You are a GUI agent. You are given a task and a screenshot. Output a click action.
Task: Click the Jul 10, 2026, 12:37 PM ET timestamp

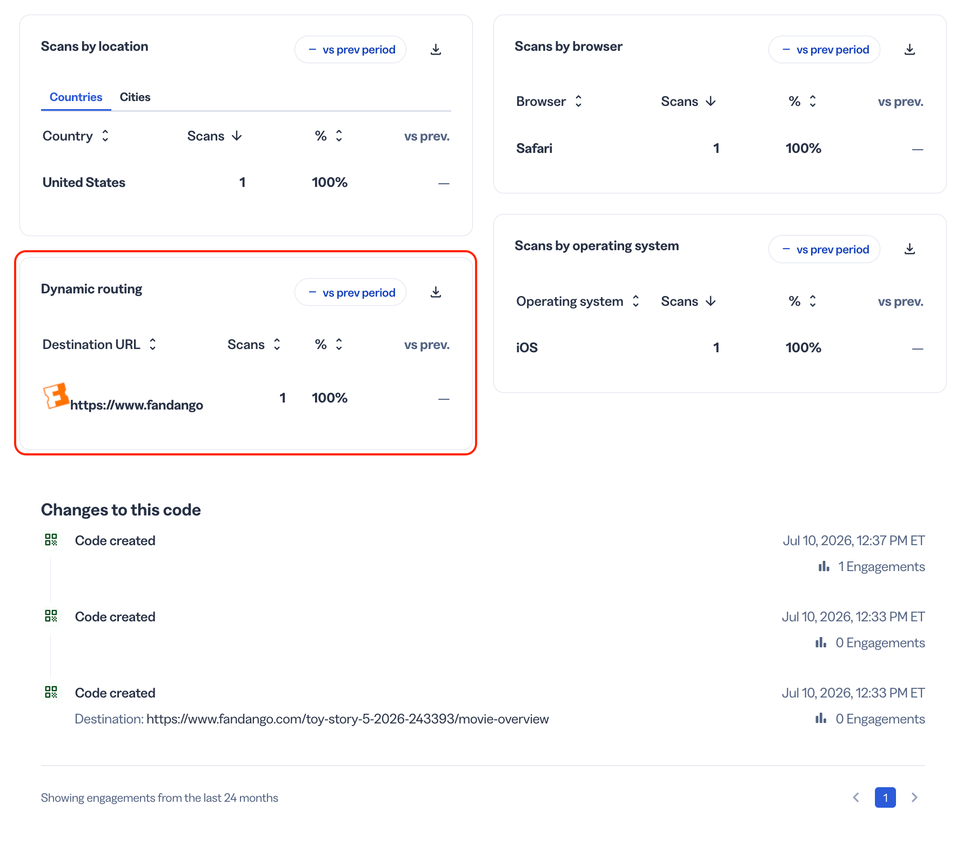pyautogui.click(x=854, y=540)
